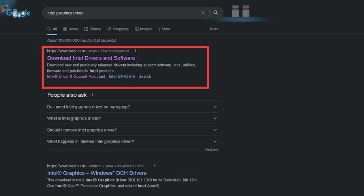The height and width of the screenshot is (196, 364).
Task: Open Download Intel Drivers and Software link
Action: [x=91, y=58]
